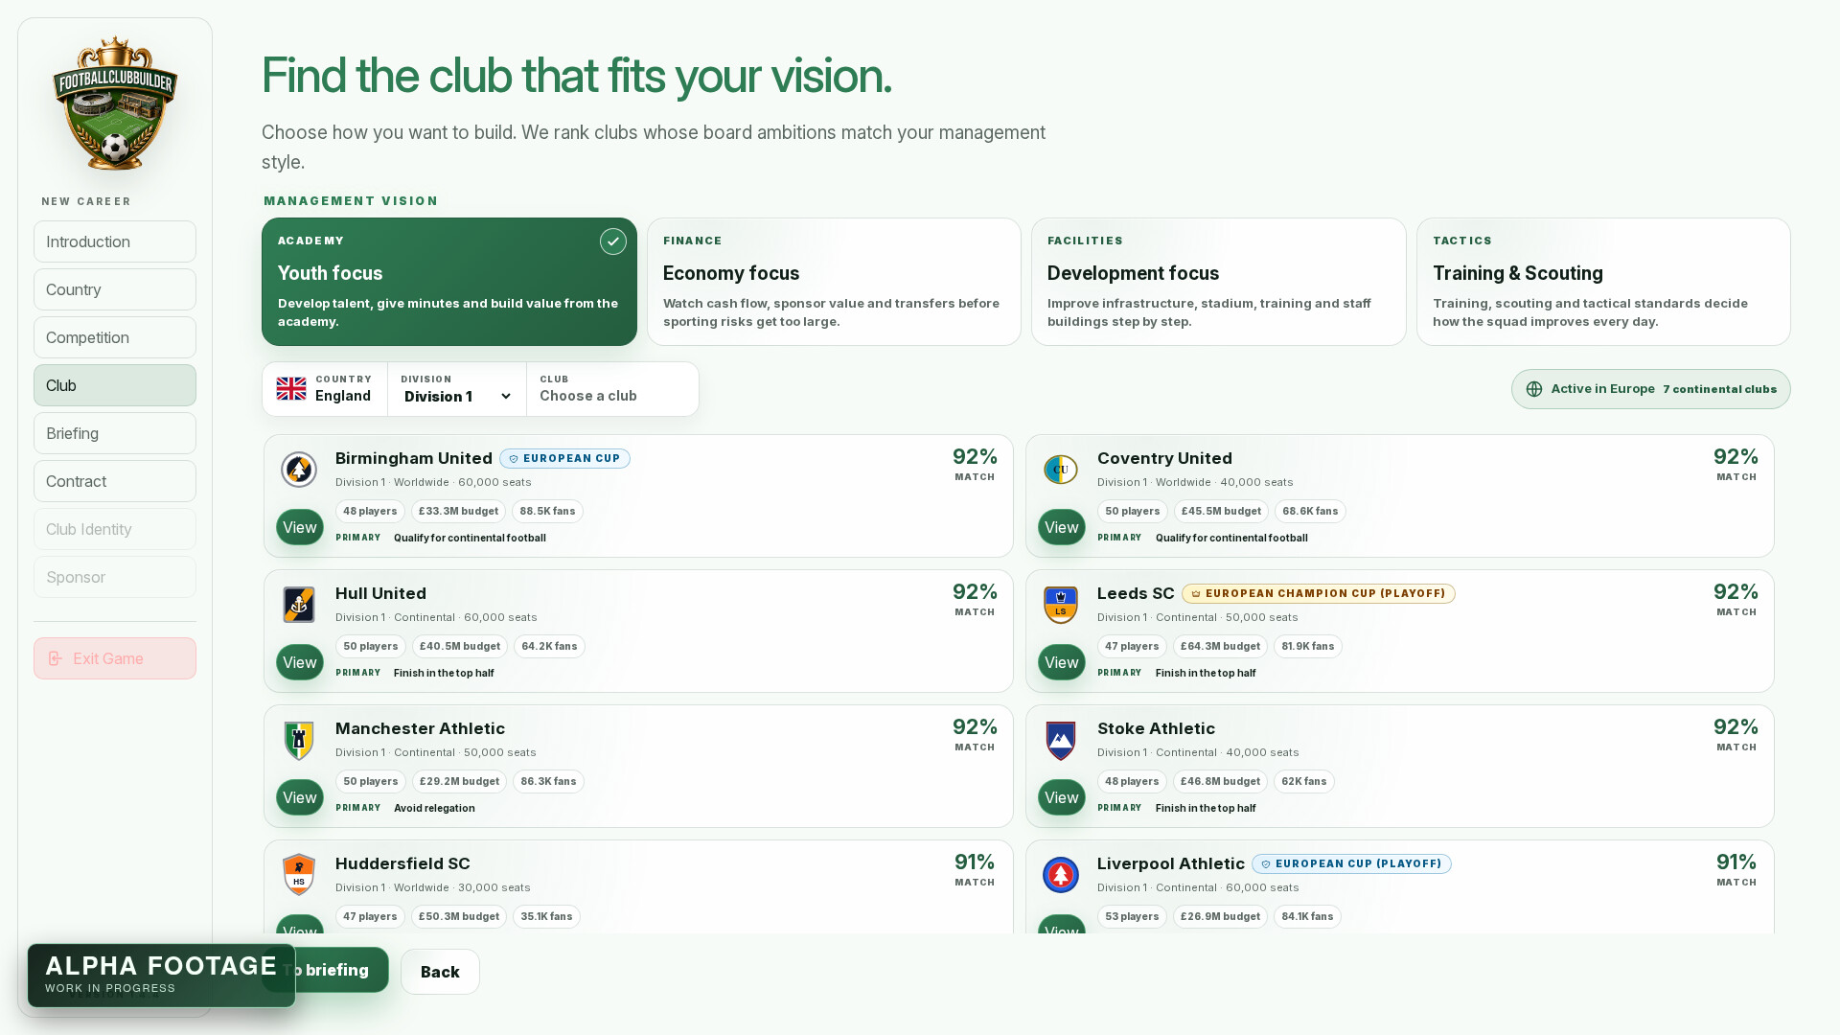The height and width of the screenshot is (1035, 1840).
Task: Click the FootballClubBuilder logo
Action: coord(115,103)
